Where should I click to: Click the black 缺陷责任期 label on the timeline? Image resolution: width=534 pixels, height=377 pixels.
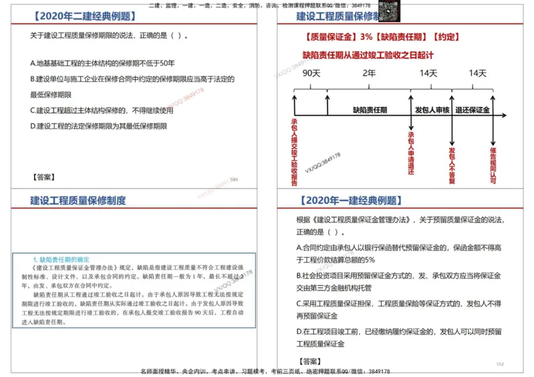pyautogui.click(x=370, y=110)
